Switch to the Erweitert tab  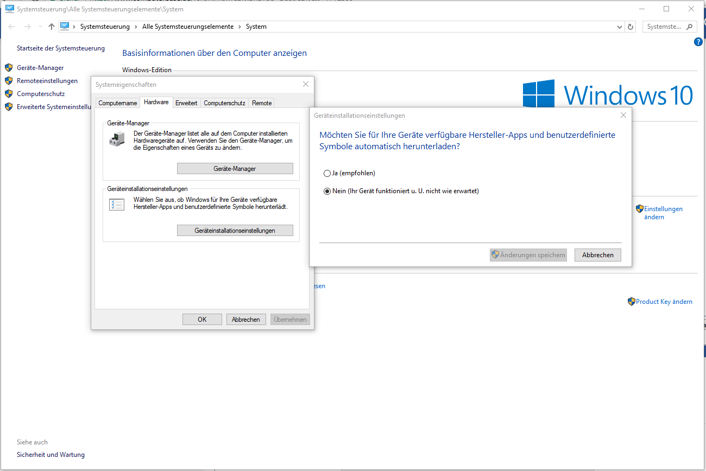186,103
